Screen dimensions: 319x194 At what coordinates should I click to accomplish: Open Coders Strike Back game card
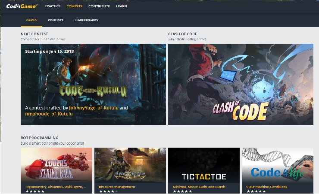click(56, 170)
